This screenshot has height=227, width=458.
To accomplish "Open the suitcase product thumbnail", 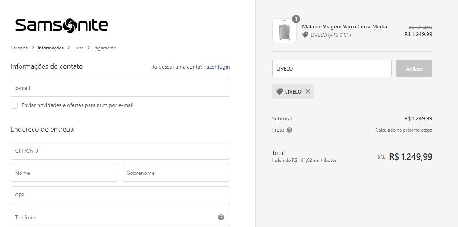I will [x=284, y=31].
